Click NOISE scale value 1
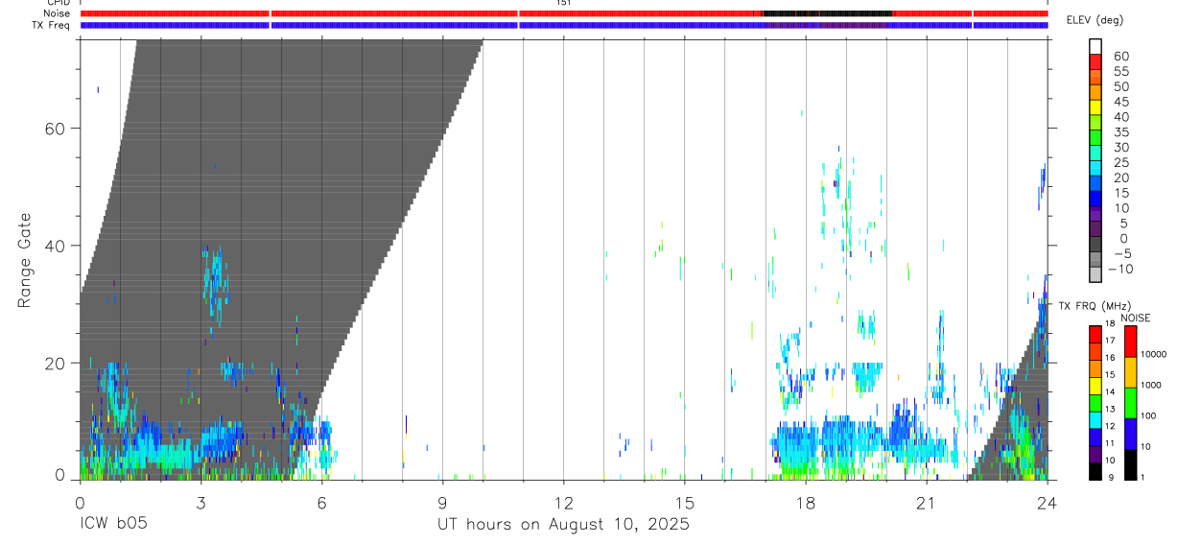This screenshot has width=1178, height=544. (1143, 478)
